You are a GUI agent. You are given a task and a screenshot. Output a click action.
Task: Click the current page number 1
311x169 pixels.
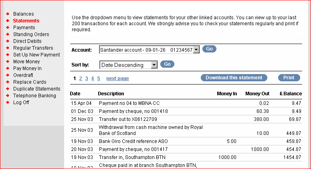coord(75,78)
